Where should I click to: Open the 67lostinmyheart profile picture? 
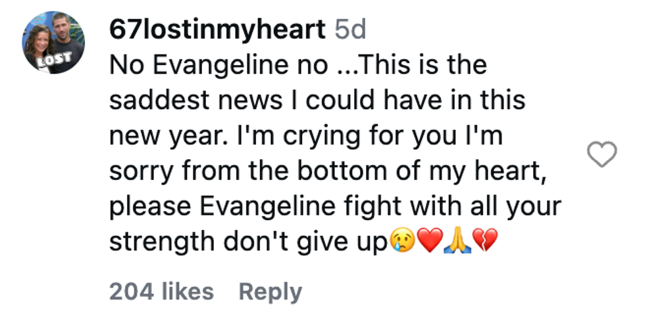(54, 41)
